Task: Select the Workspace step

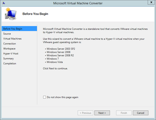Action: (x=9, y=49)
